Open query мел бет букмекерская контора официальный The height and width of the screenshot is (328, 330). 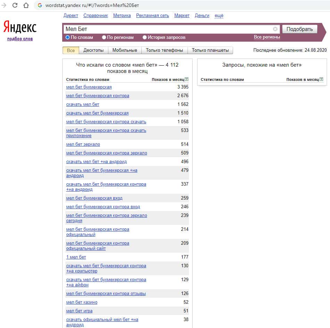[x=98, y=232]
